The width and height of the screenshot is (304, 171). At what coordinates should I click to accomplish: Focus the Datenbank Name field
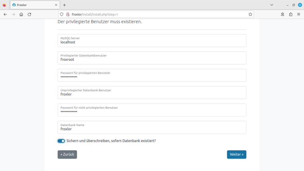[152, 128]
